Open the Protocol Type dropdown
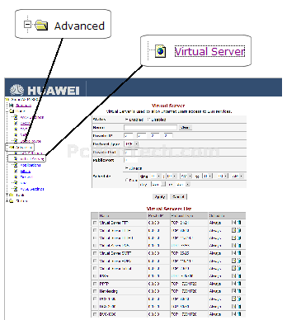 point(131,144)
